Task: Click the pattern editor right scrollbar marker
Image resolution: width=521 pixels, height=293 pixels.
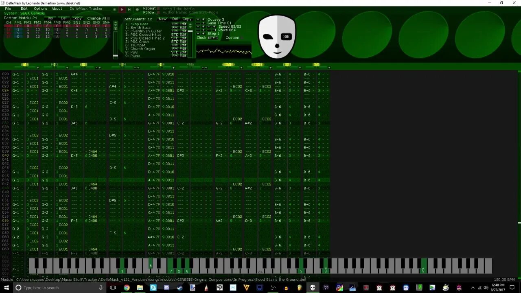Action: point(519,223)
